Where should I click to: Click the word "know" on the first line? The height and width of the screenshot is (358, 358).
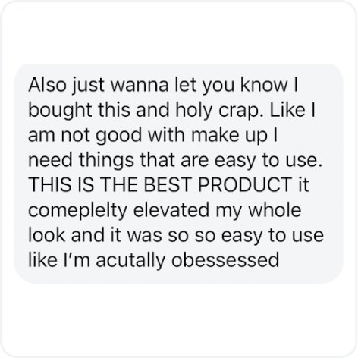tap(264, 84)
